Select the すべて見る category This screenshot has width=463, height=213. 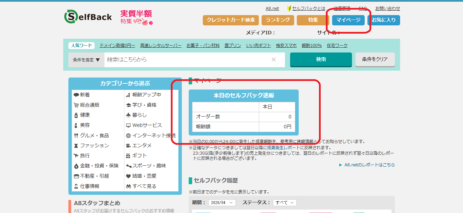(x=141, y=186)
